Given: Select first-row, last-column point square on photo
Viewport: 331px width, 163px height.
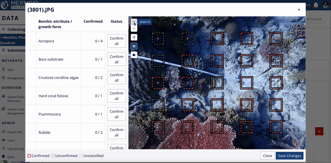Looking at the screenshot, I should [x=276, y=38].
